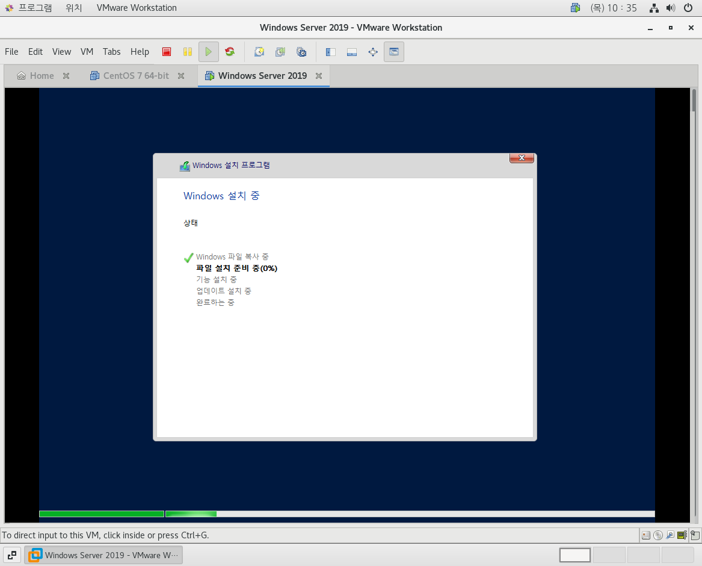Click the '기능 설치 중' step
The width and height of the screenshot is (702, 566).
point(216,279)
